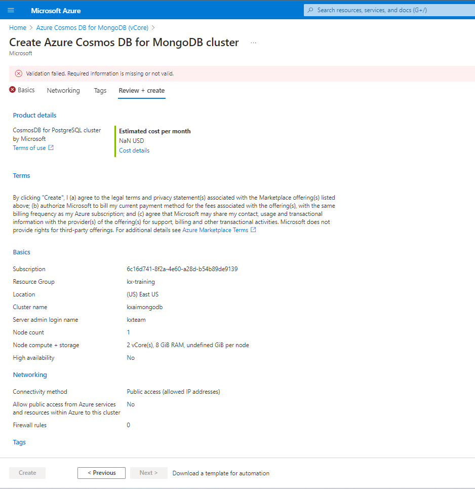Switch to the Basics tab
Viewport: 475px width, 489px height.
[26, 90]
